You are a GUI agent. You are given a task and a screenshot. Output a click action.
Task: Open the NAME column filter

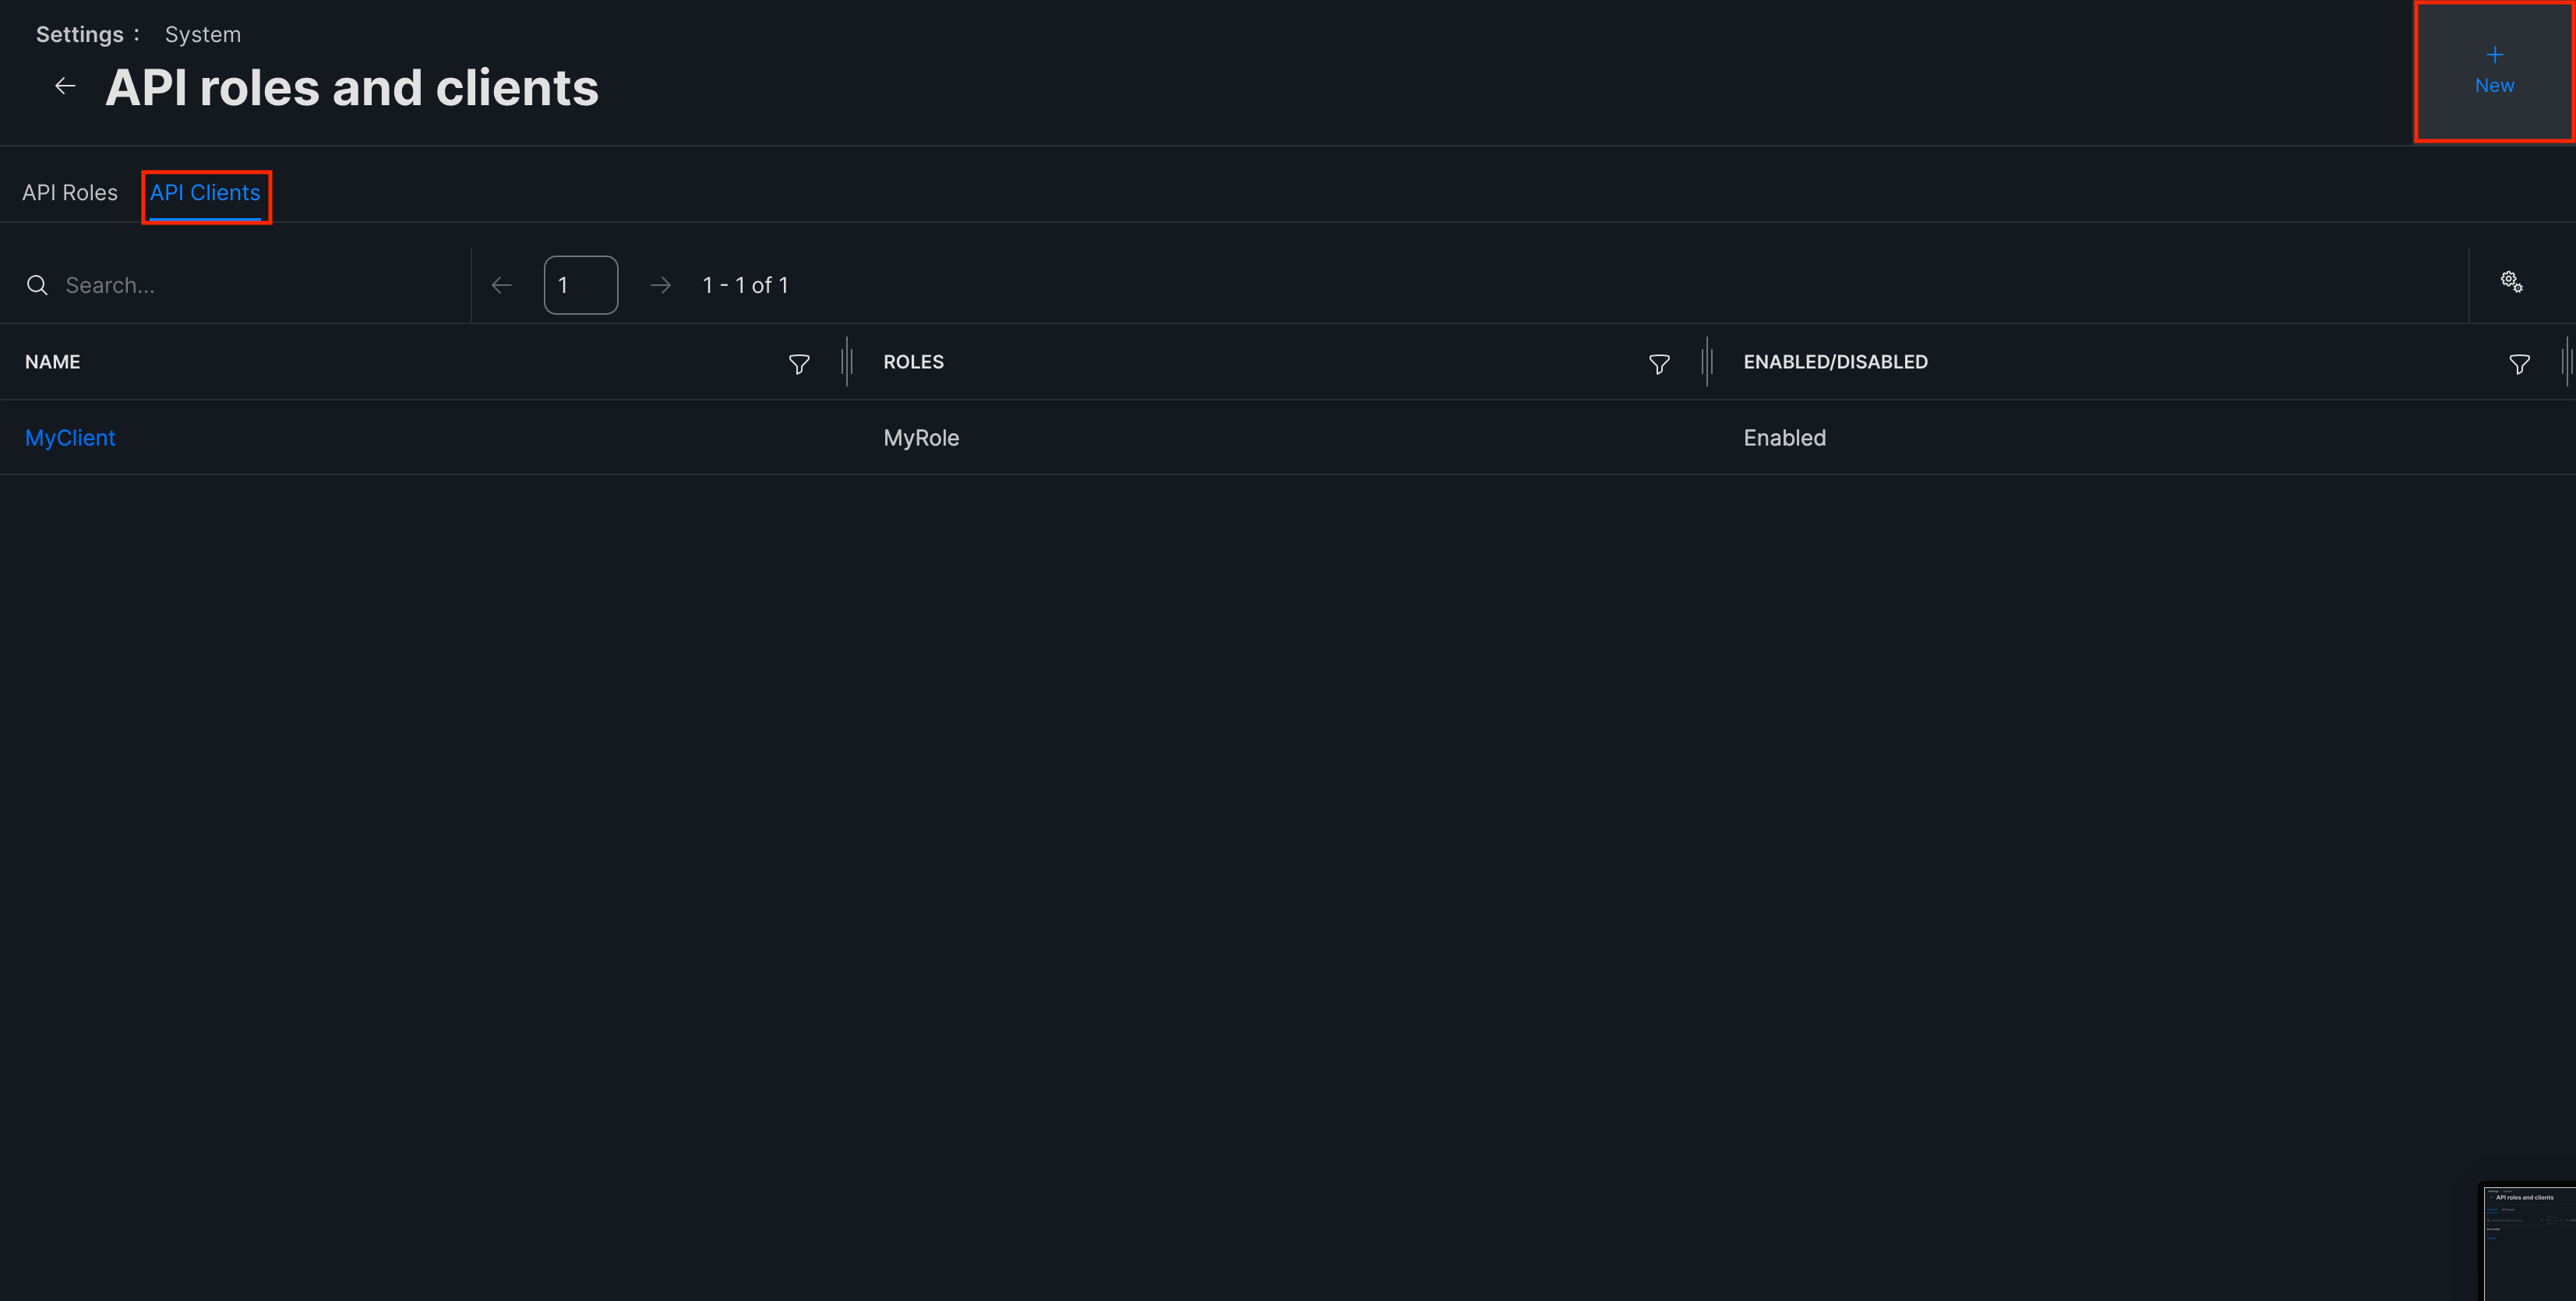coord(798,365)
